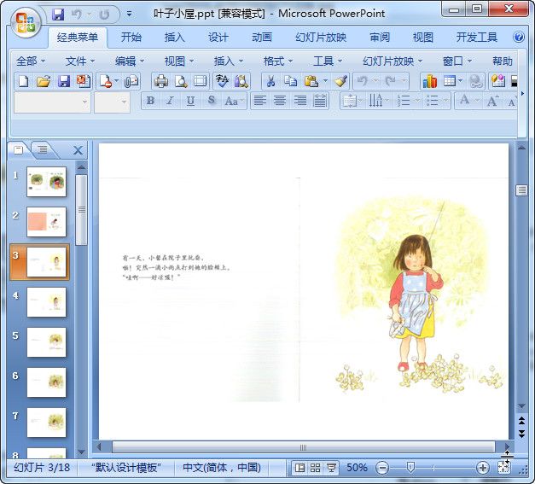Fit slide to current window icon
Image resolution: width=535 pixels, height=484 pixels.
point(503,468)
